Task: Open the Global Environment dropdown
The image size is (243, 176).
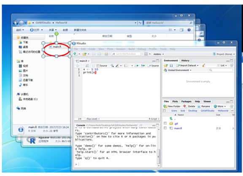Action: (x=178, y=70)
